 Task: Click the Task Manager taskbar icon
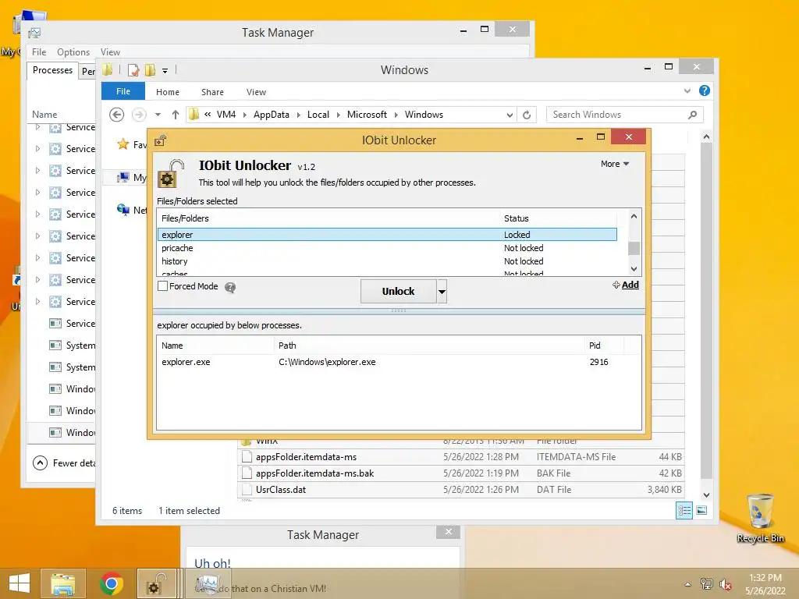208,583
